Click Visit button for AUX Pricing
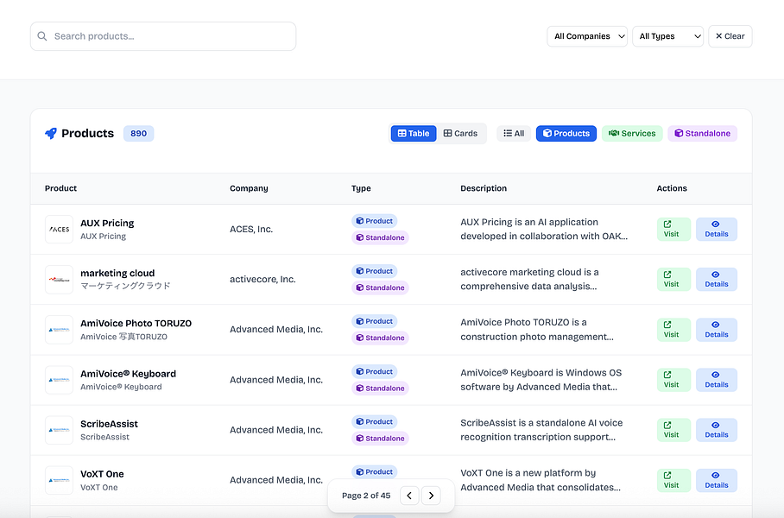The width and height of the screenshot is (784, 518). [673, 229]
